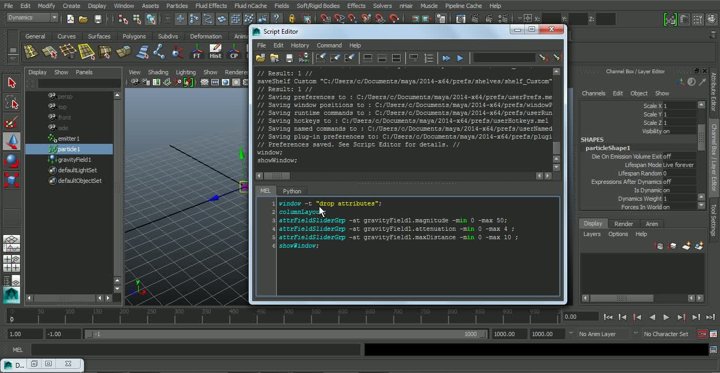Screen dimensions: 720x373
Task: Toggle Echo All Commands in Script Editor
Action: coord(414,58)
